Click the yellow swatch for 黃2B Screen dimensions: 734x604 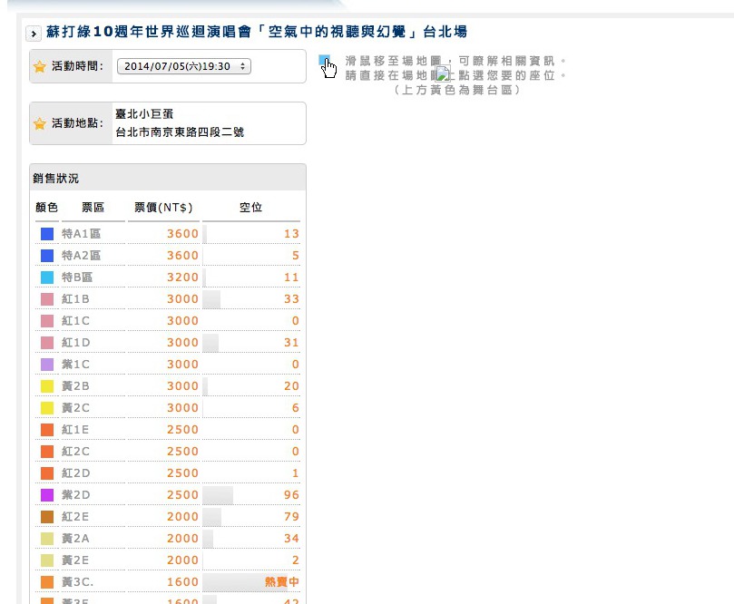(x=47, y=386)
